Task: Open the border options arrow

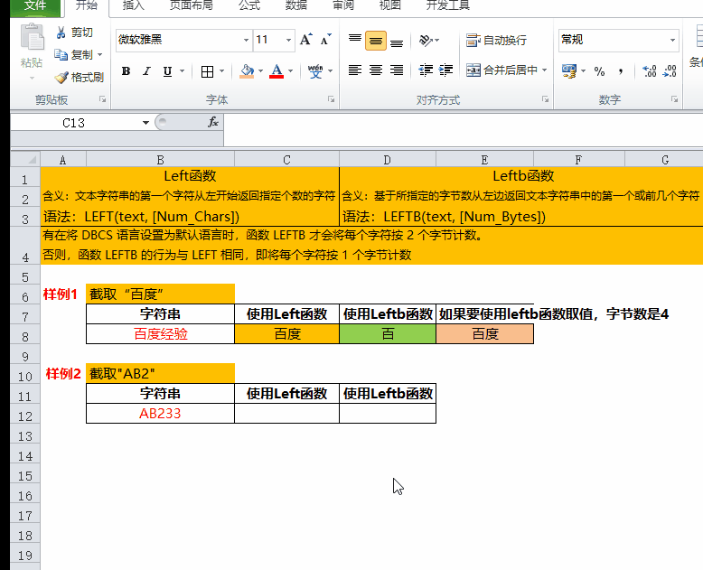Action: [x=222, y=71]
